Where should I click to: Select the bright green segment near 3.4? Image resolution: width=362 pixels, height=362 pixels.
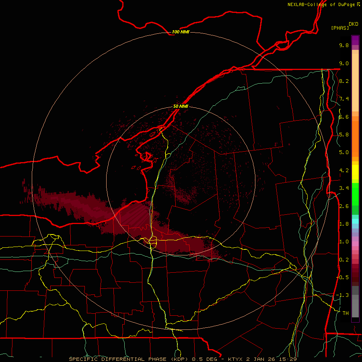(355, 194)
